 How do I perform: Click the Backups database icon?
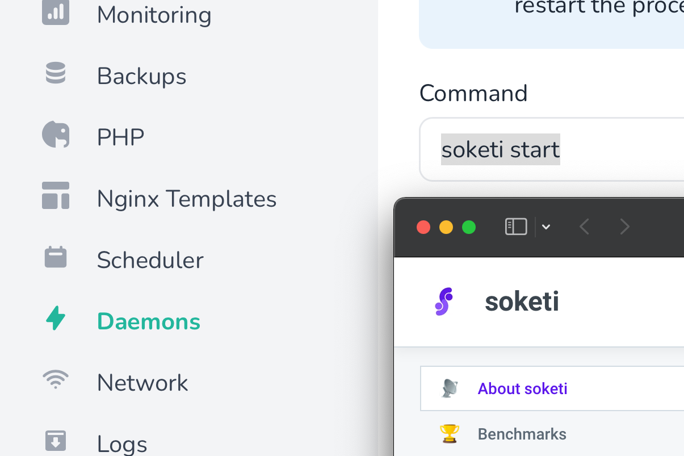(x=54, y=73)
